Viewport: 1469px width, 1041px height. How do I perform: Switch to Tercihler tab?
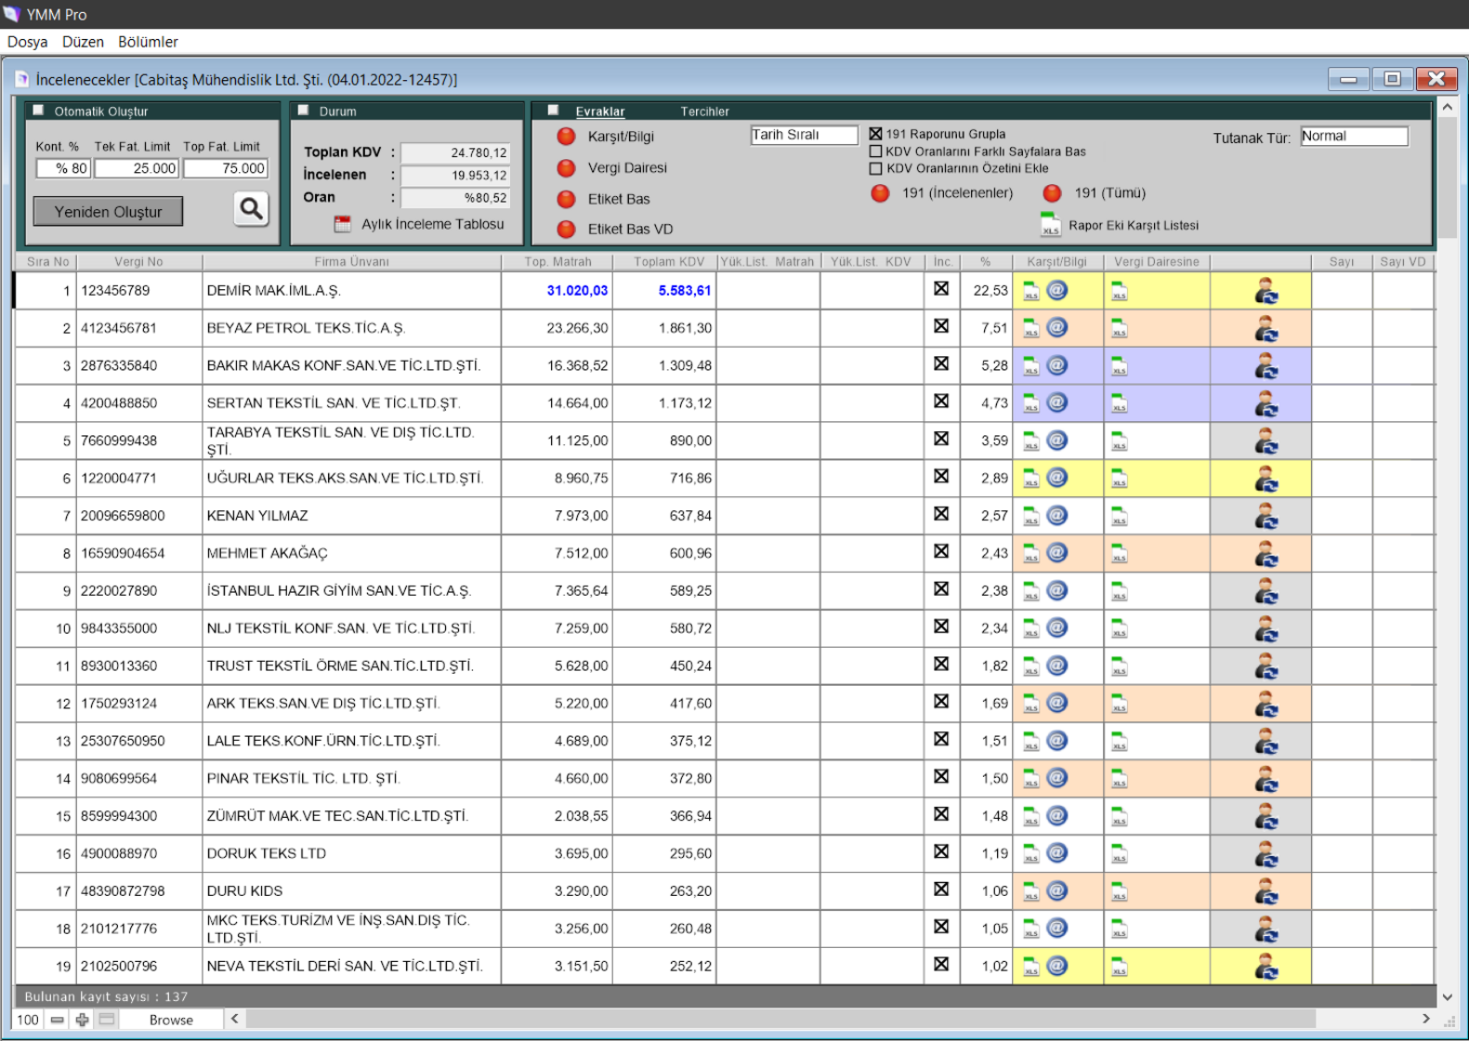point(704,112)
